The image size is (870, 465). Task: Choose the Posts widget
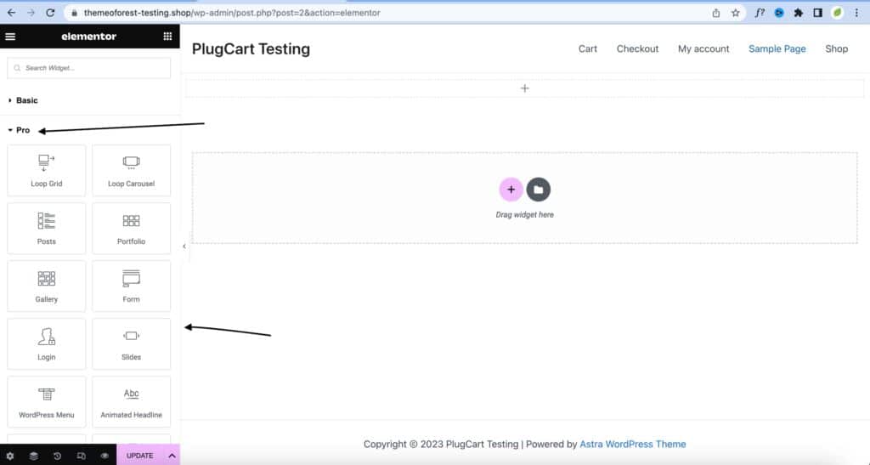tap(47, 228)
